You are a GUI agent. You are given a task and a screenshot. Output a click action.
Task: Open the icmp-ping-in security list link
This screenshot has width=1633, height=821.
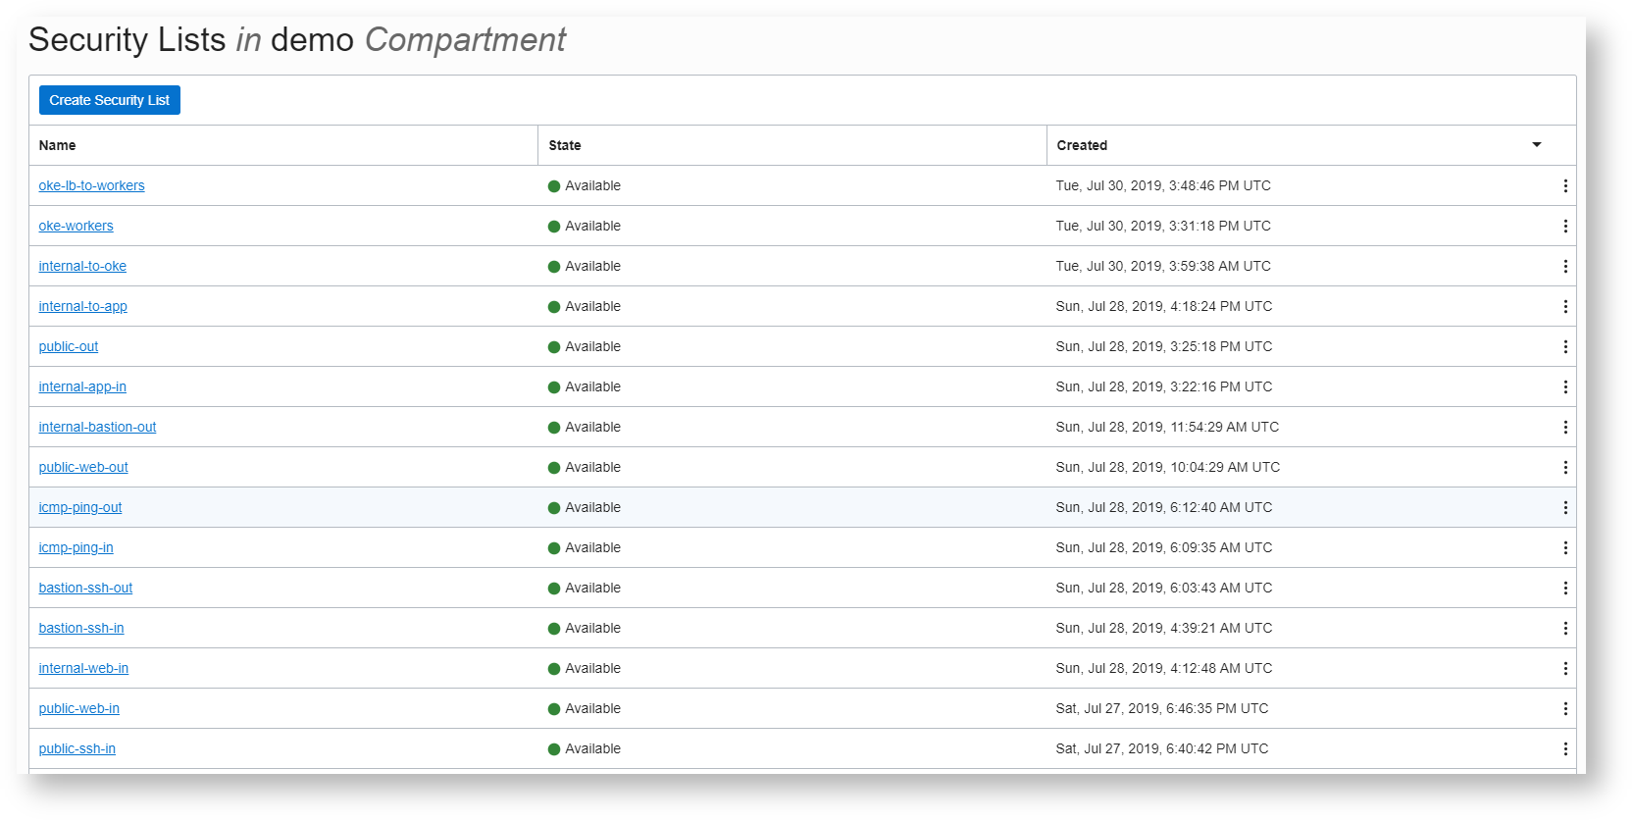tap(76, 548)
